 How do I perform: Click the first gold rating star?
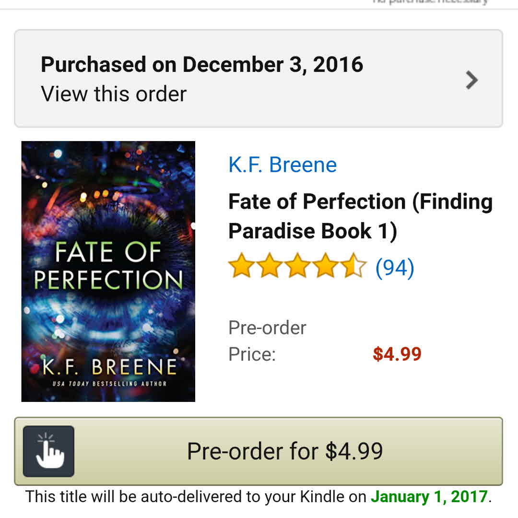[x=240, y=267]
